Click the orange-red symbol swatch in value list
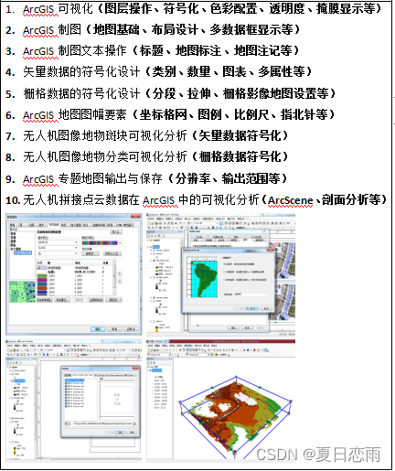 point(42,288)
